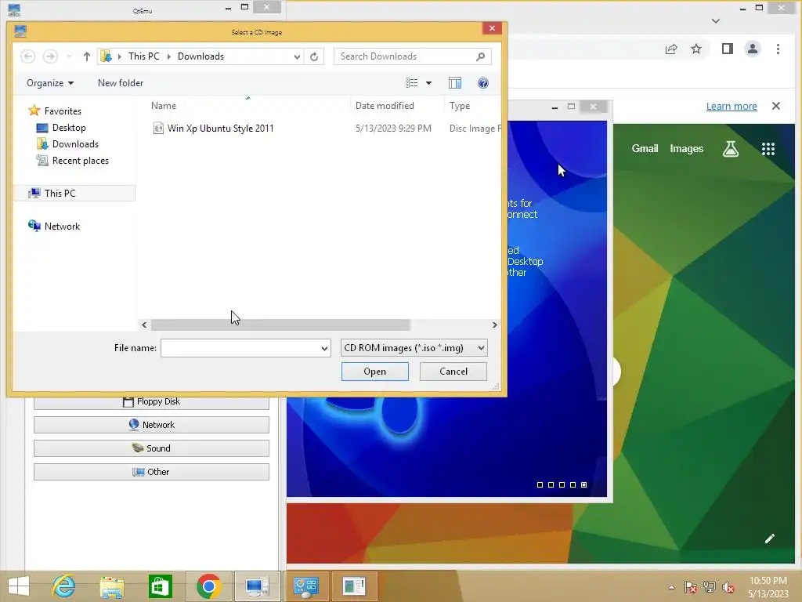The image size is (802, 602).
Task: Bookmark this tab with star icon
Action: click(696, 49)
